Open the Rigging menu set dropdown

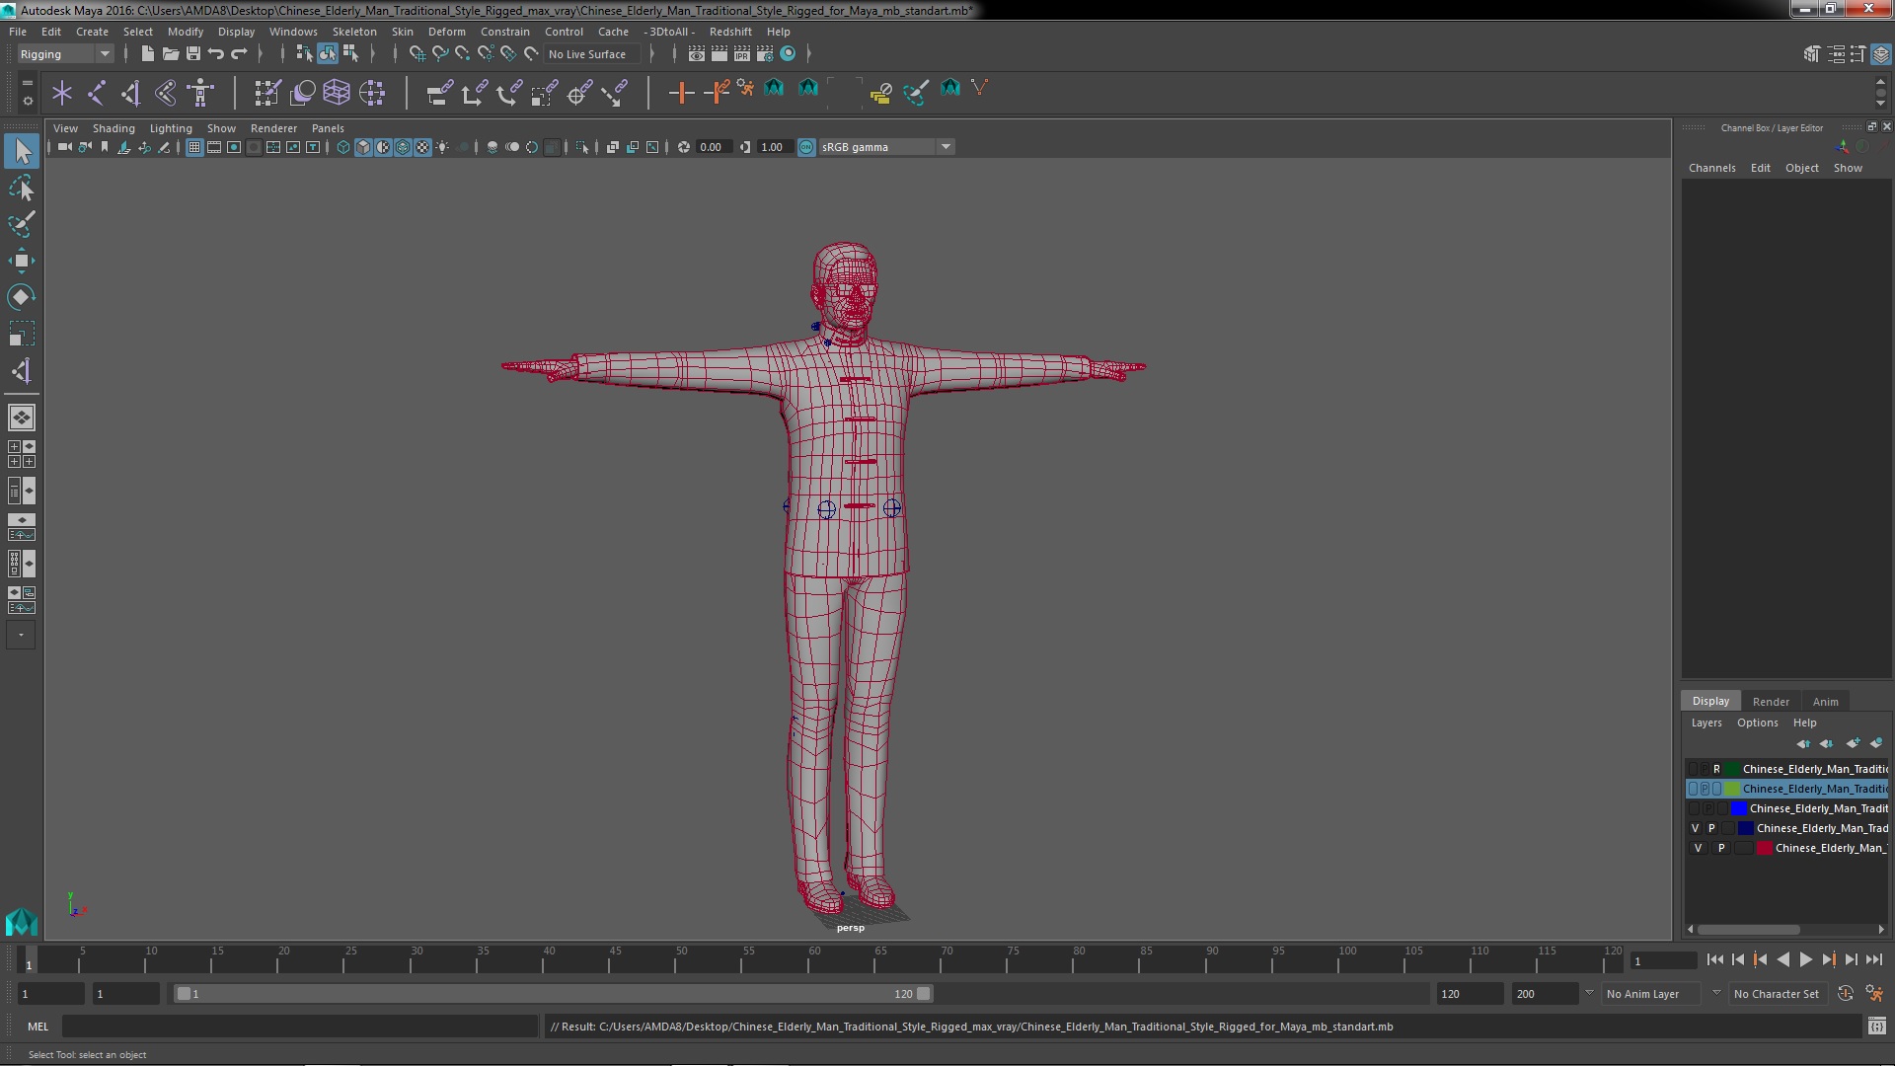pyautogui.click(x=65, y=54)
